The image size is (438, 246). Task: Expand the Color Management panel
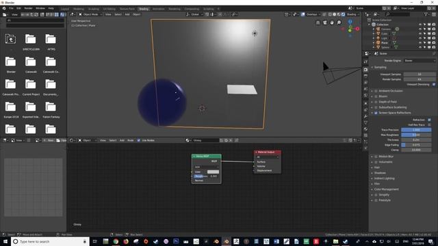click(386, 189)
